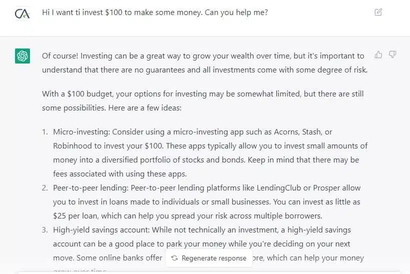
Task: Give the response a thumbs up
Action: 378,54
